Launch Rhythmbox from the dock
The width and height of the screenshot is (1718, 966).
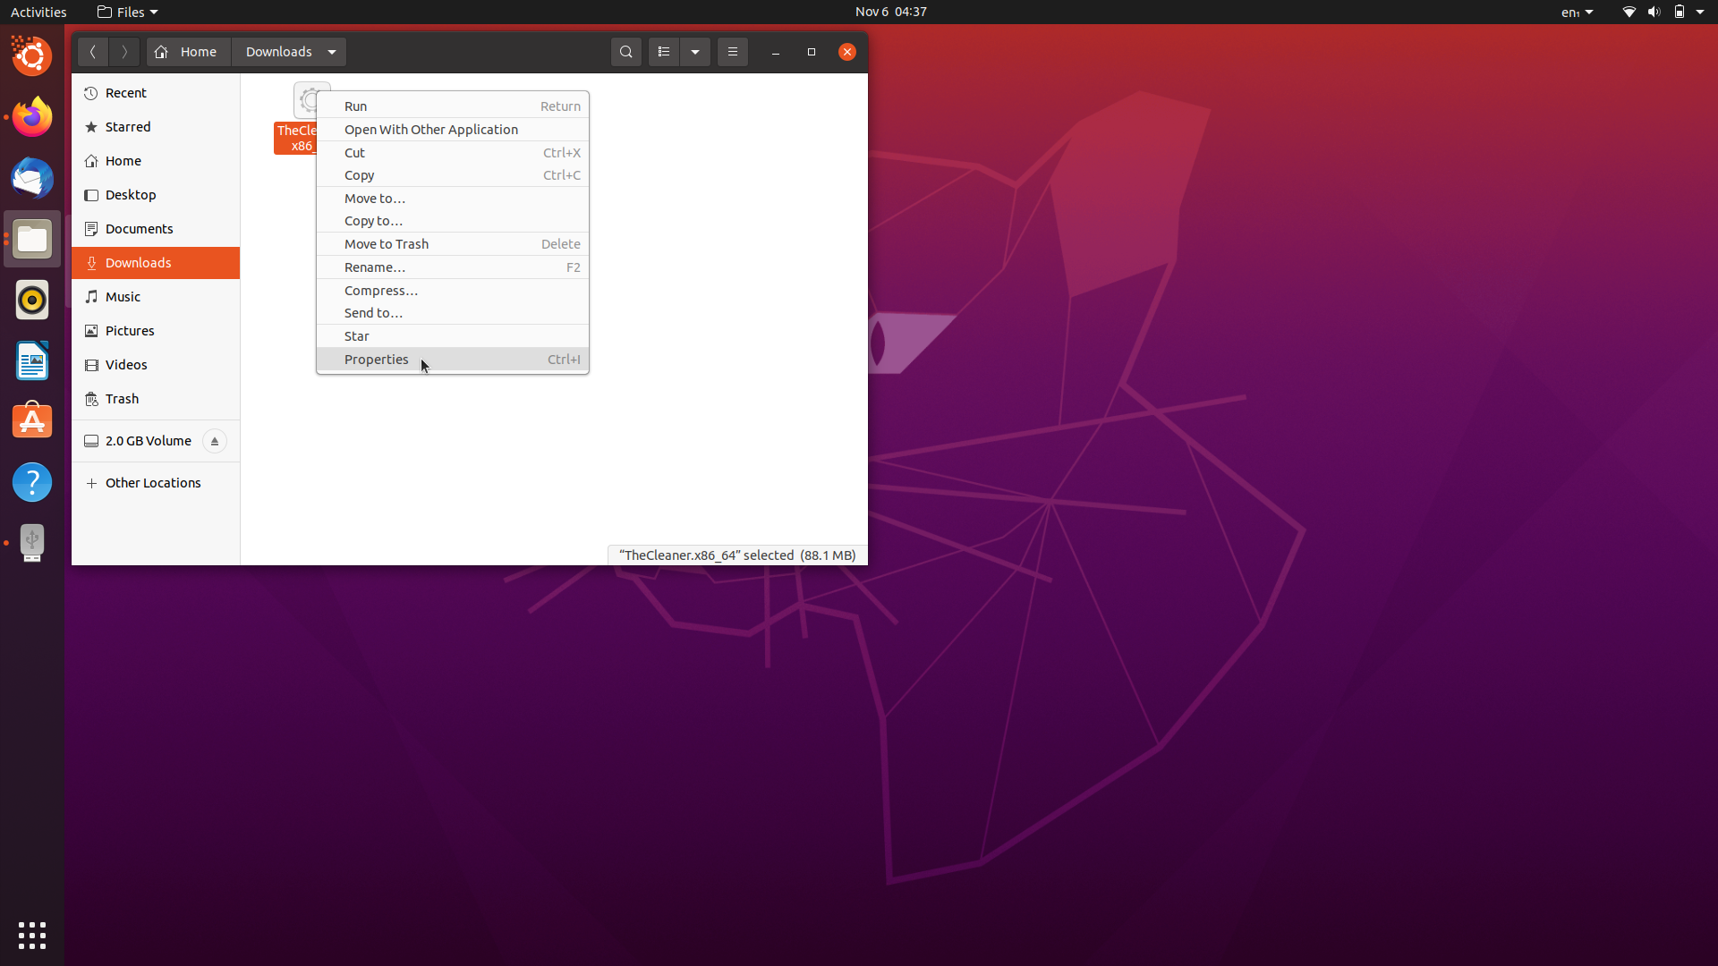pyautogui.click(x=32, y=300)
